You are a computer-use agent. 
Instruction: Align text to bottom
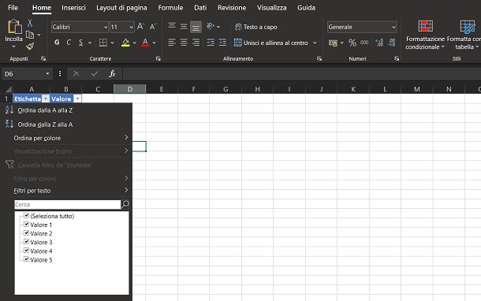point(196,28)
